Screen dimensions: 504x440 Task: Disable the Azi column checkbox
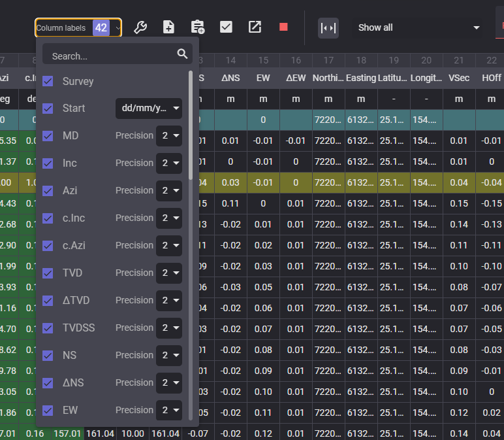coord(48,190)
